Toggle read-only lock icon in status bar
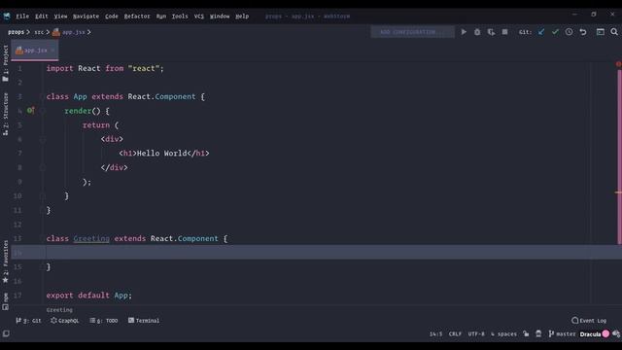This screenshot has height=350, width=622. point(526,333)
